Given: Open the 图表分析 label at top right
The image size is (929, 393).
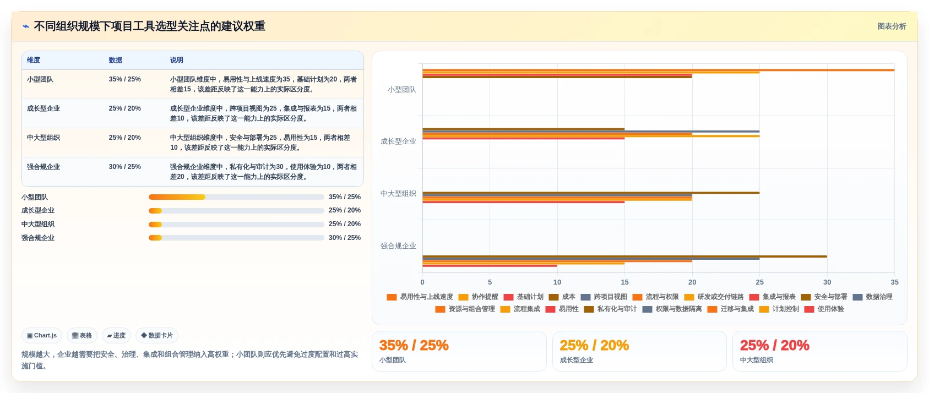Looking at the screenshot, I should tap(892, 26).
